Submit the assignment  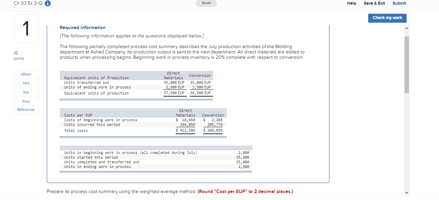(399, 3)
